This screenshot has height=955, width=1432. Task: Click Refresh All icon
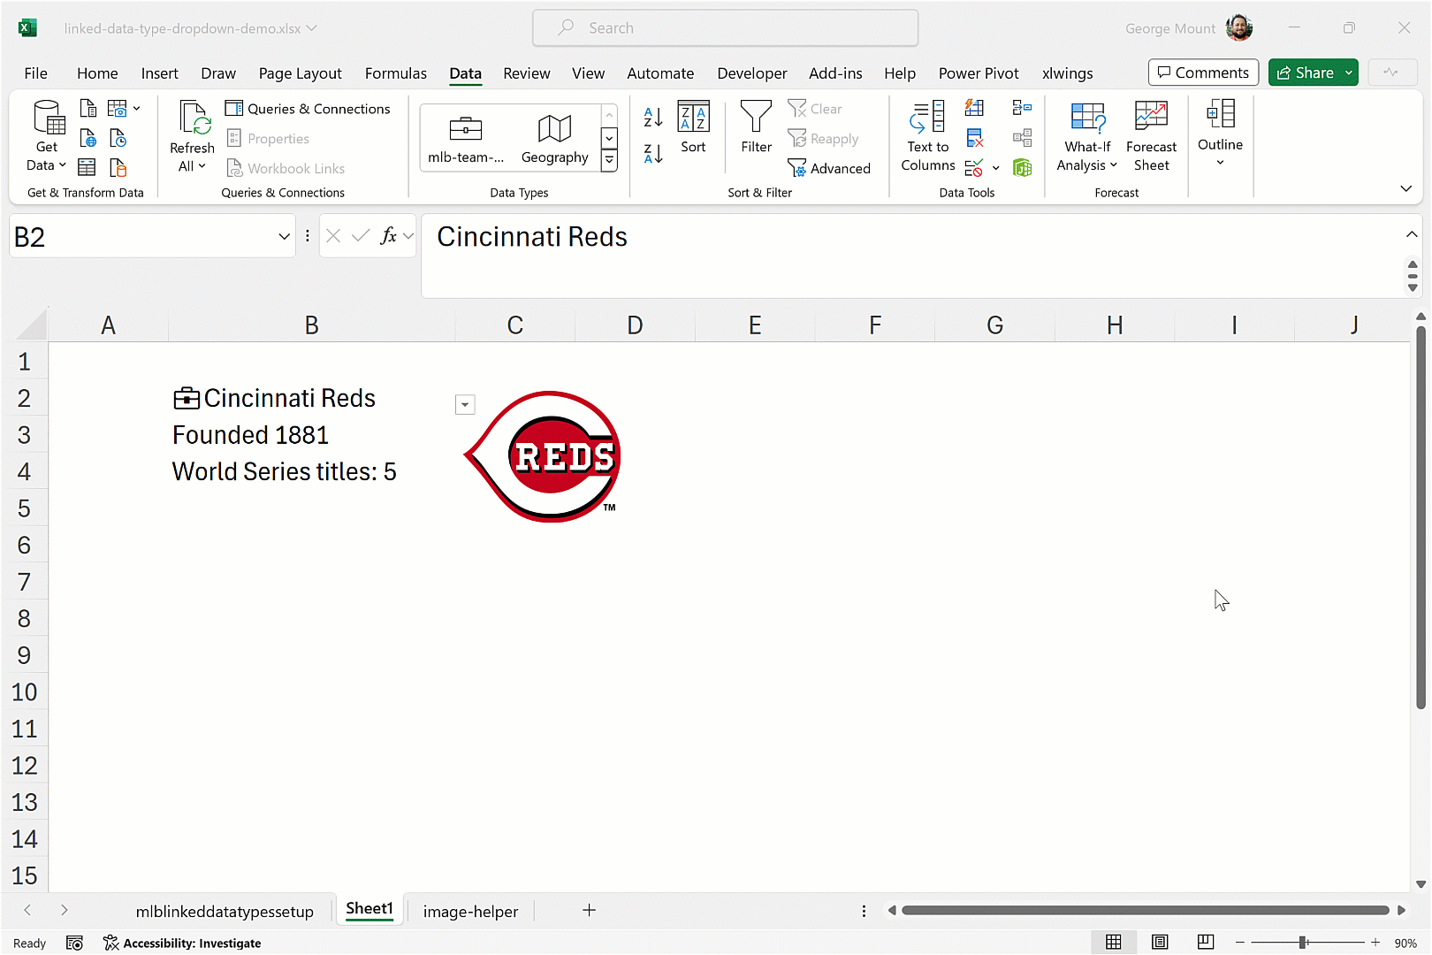click(x=192, y=119)
